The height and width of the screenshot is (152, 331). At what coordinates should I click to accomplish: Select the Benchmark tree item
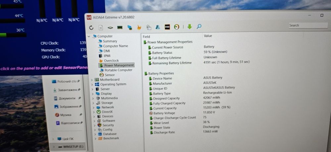(109, 138)
